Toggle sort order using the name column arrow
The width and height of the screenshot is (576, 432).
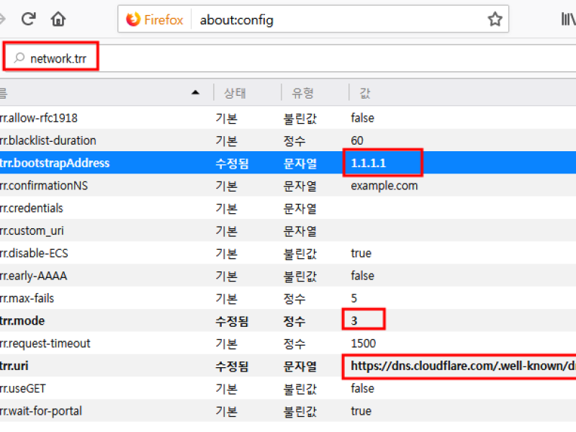(195, 93)
